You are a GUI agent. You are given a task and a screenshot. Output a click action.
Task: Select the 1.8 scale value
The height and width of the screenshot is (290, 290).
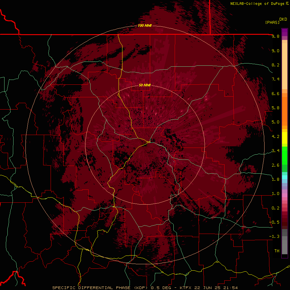click(275, 179)
